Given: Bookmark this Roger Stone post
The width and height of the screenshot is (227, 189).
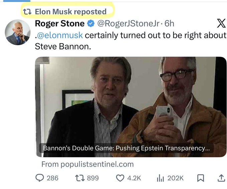Looking at the screenshot, I should click(x=201, y=178).
